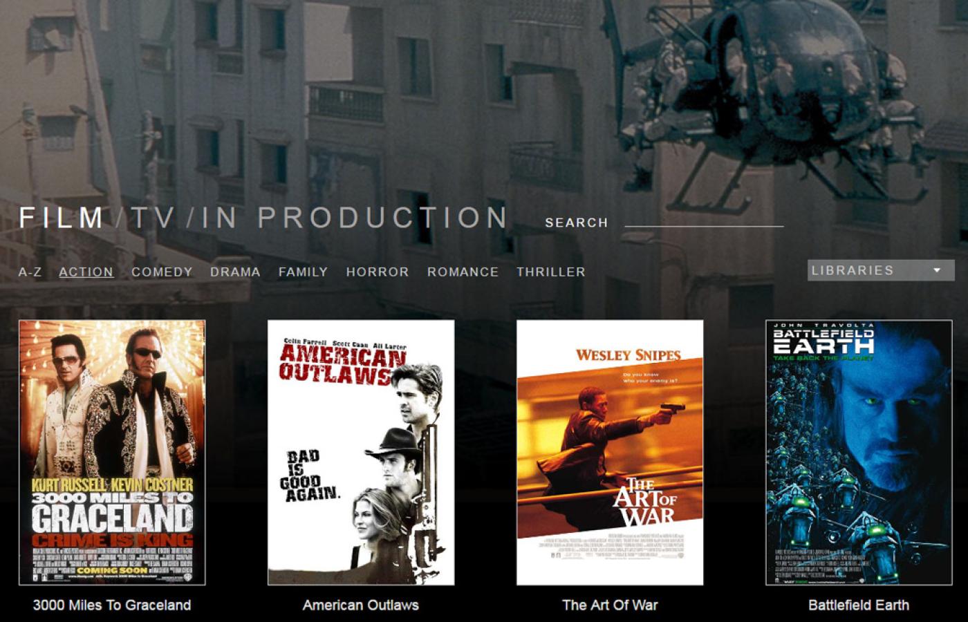Select the ROMANCE genre

462,272
